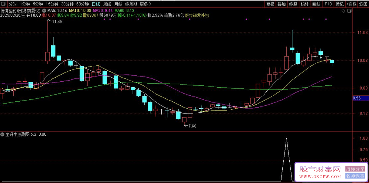The height and width of the screenshot is (183, 369).
Task: Click the 0.75 sub-chart axis label
Action: [x=364, y=149]
